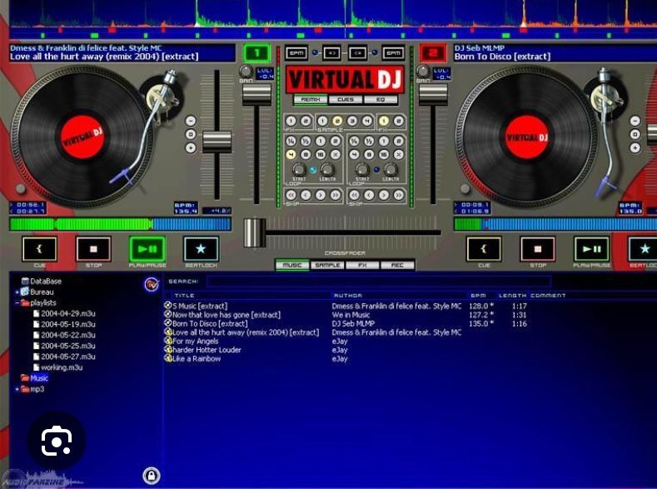Sort tracks by BPM column header
657x489 pixels.
click(x=480, y=296)
